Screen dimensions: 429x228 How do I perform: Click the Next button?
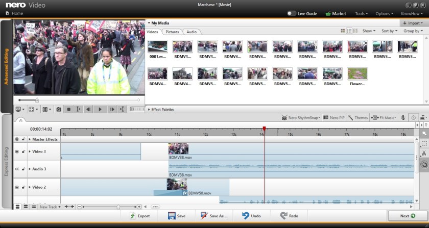tap(407, 216)
